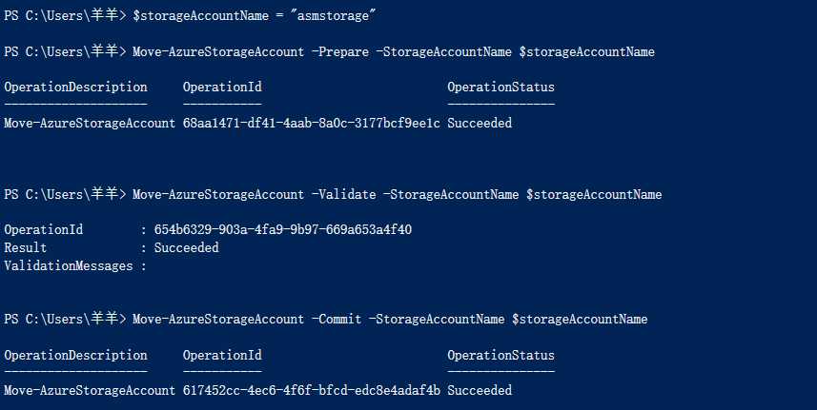Click the Succeeded status of the Prepare operation
This screenshot has height=410, width=817.
pyautogui.click(x=480, y=123)
